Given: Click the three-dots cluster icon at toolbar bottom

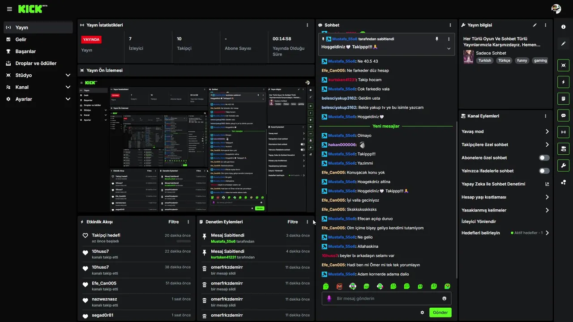Looking at the screenshot, I should pyautogui.click(x=563, y=182).
